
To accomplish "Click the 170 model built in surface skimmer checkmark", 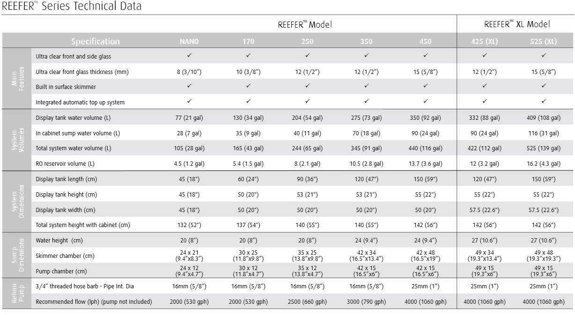I will click(248, 87).
